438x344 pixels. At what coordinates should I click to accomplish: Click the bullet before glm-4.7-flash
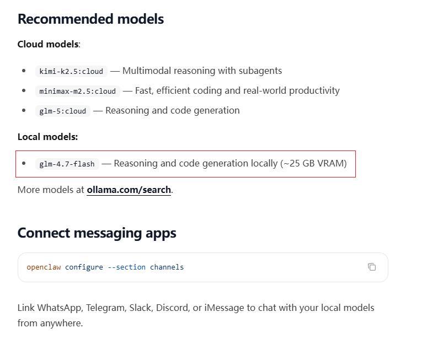24,163
